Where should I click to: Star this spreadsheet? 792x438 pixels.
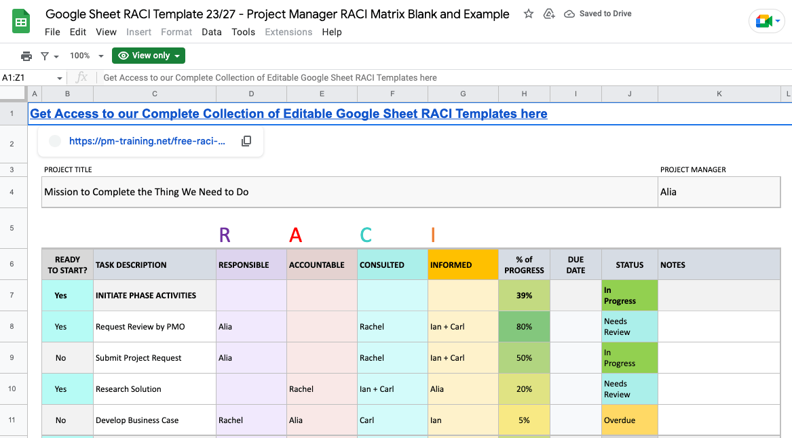tap(528, 14)
